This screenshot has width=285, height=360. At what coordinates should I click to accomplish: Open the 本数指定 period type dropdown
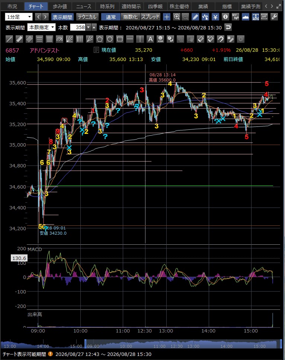[x=41, y=27]
